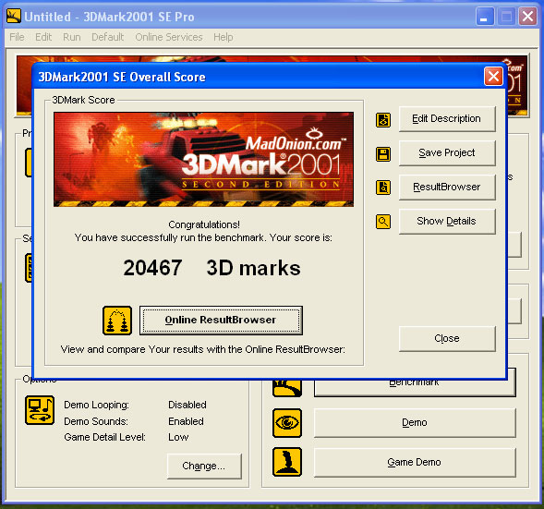Click the Show Details button
This screenshot has width=544, height=509.
coord(447,221)
